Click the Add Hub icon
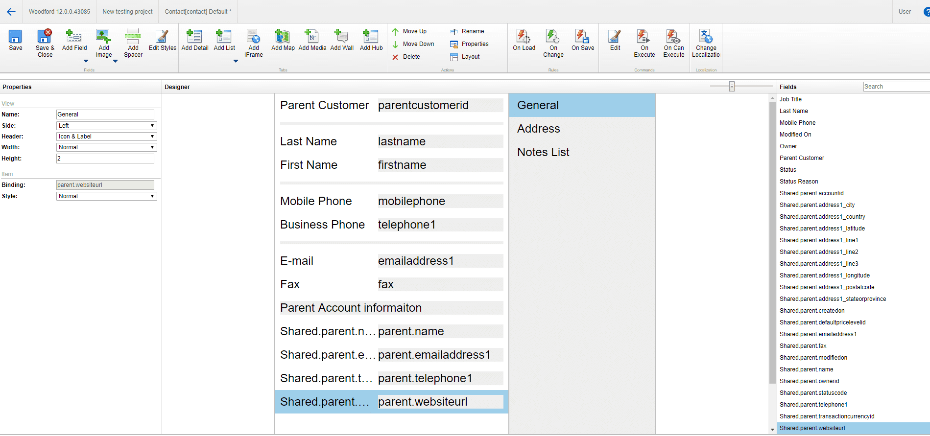930x436 pixels. tap(371, 37)
